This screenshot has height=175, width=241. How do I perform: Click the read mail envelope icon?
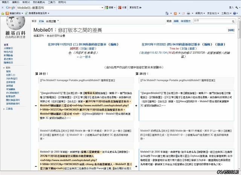coord(183,14)
